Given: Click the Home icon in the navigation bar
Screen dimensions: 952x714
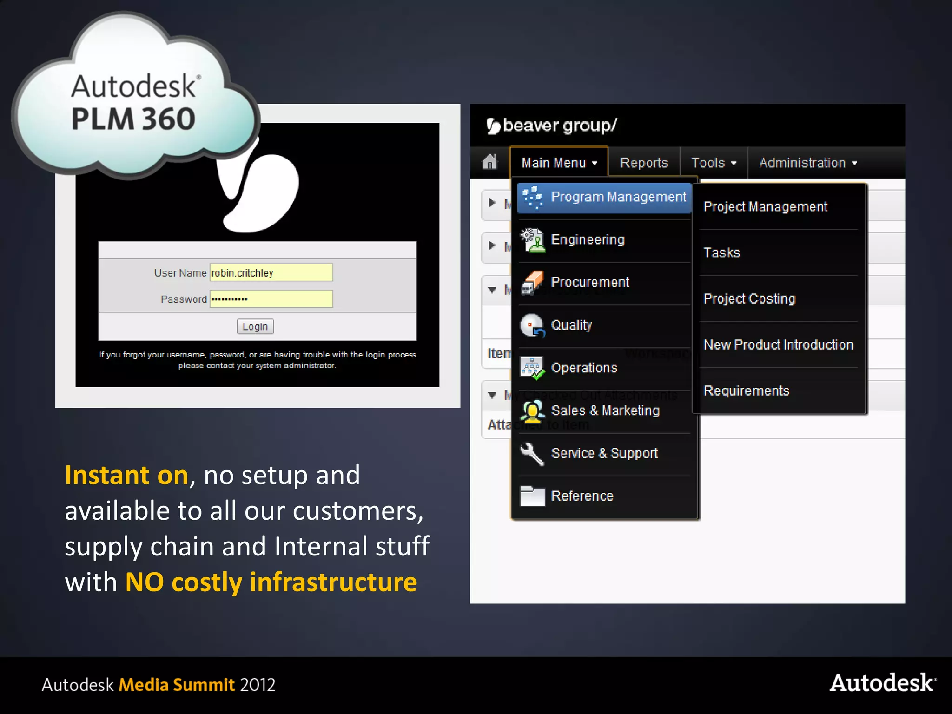Looking at the screenshot, I should point(490,162).
